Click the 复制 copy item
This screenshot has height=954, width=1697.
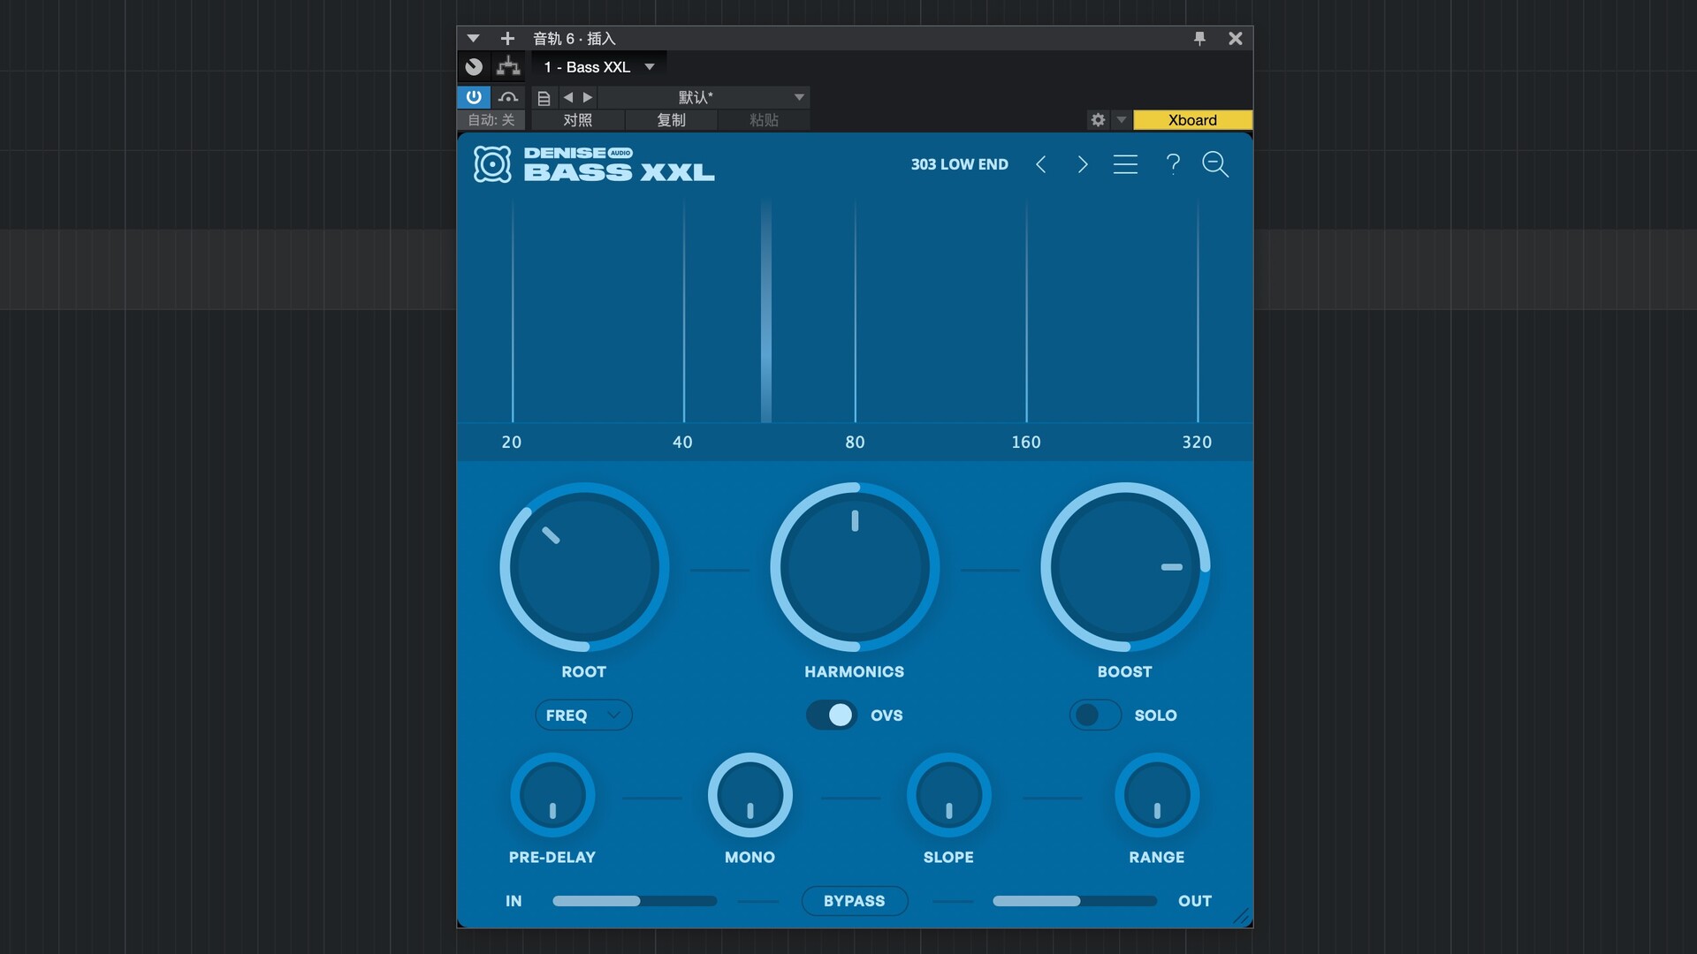671,120
